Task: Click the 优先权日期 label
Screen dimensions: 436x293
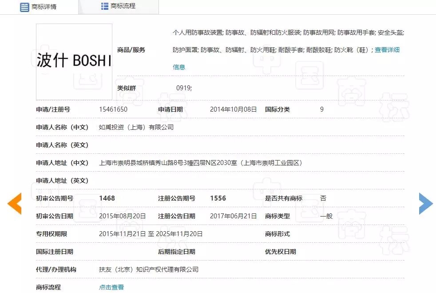Action: pos(281,252)
